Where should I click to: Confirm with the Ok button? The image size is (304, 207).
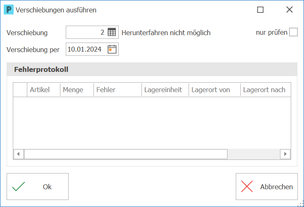tap(38, 186)
